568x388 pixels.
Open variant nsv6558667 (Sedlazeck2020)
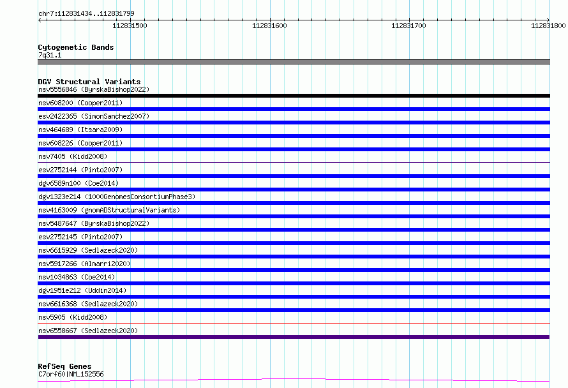88,331
